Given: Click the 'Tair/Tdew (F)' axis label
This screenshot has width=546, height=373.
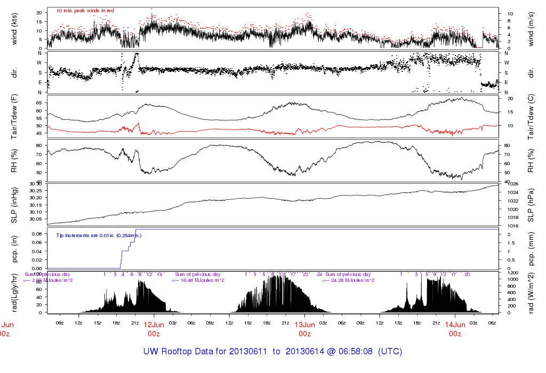Looking at the screenshot, I should [x=14, y=117].
